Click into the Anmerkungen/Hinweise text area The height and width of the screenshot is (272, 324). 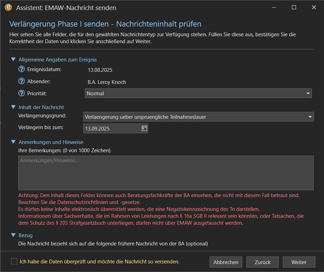166,173
